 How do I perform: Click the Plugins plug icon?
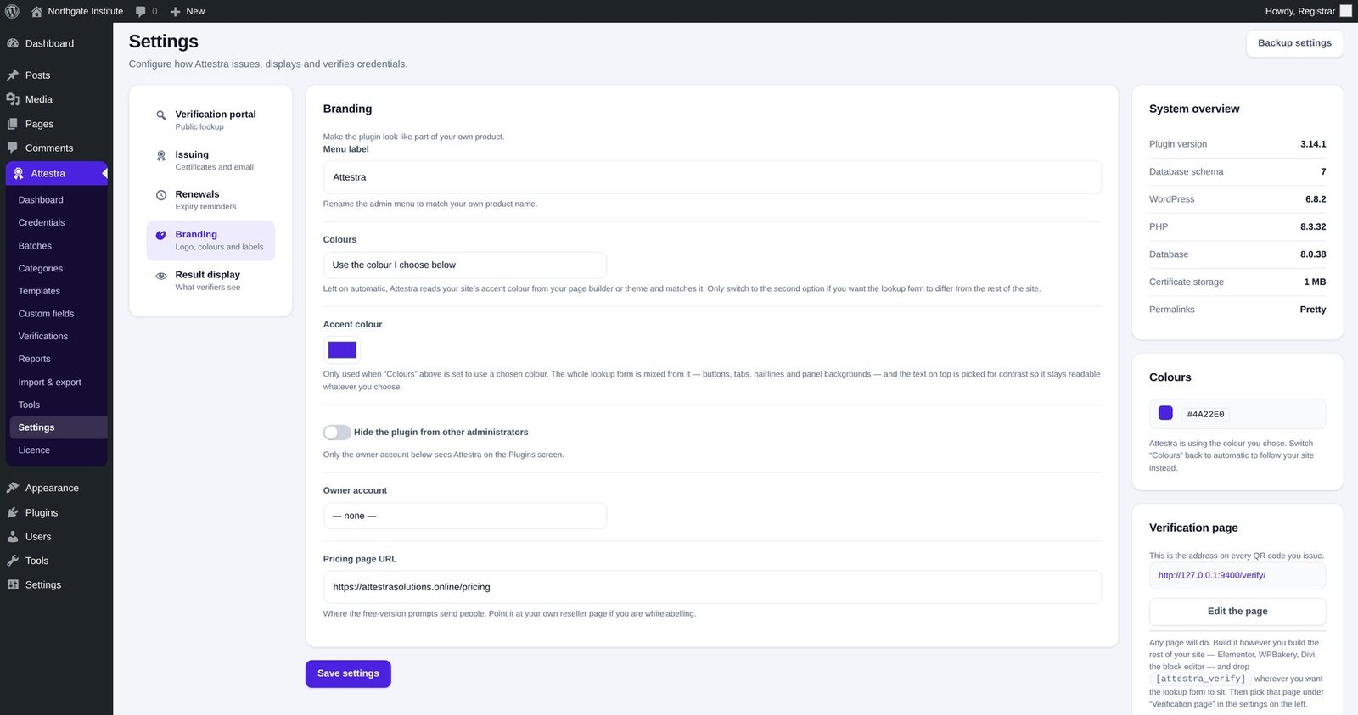tap(13, 512)
